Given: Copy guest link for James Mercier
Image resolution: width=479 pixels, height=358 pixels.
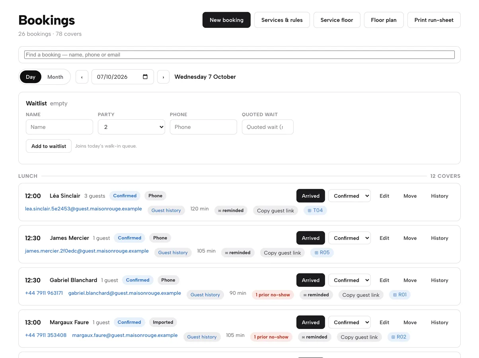Looking at the screenshot, I should (282, 253).
